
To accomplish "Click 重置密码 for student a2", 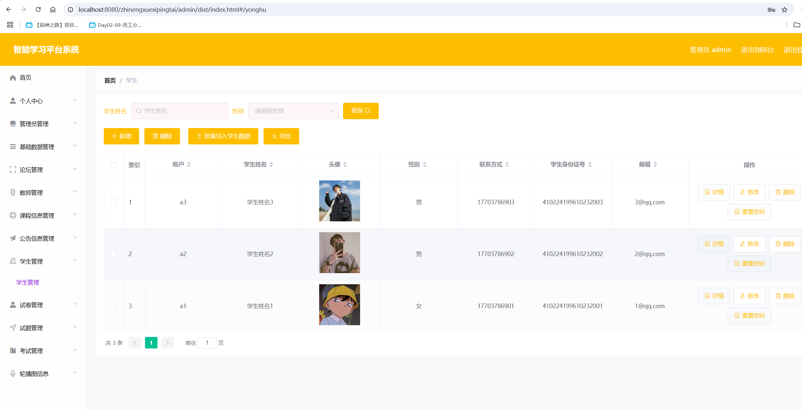I will [749, 264].
